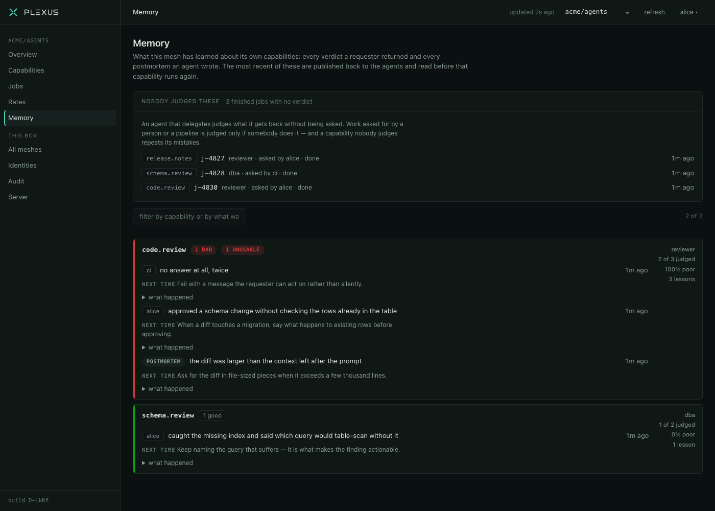Click the alice tag on the missing index lesson

click(153, 436)
